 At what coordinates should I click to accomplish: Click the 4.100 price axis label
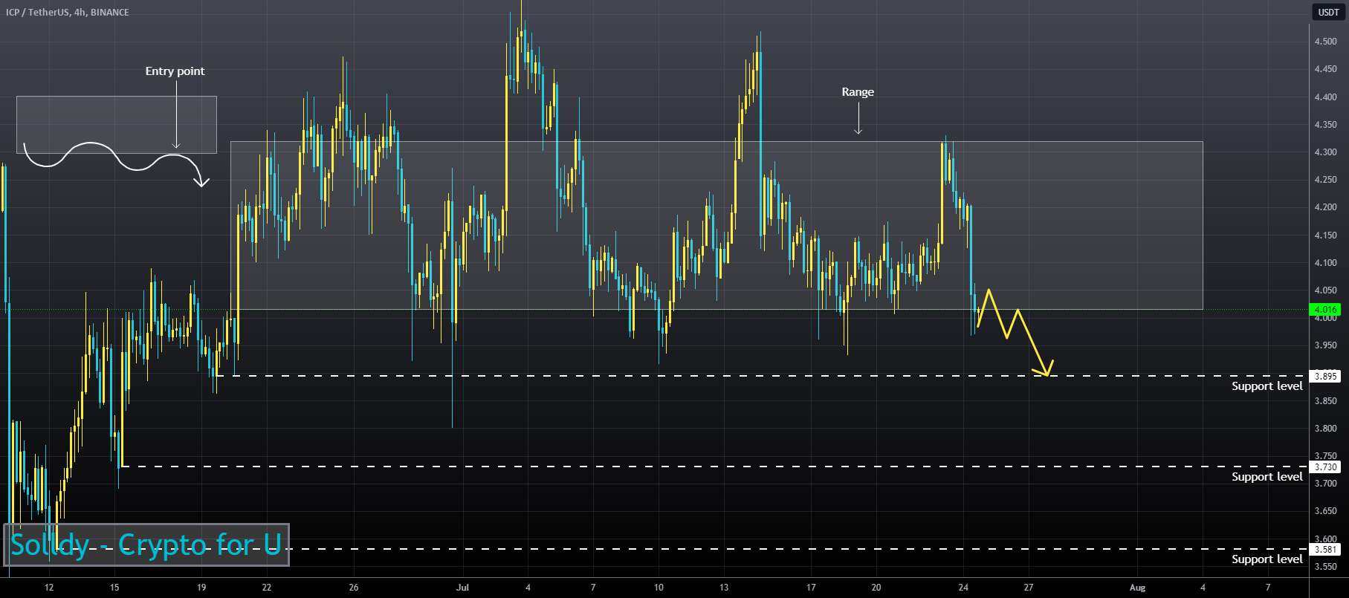[1326, 263]
